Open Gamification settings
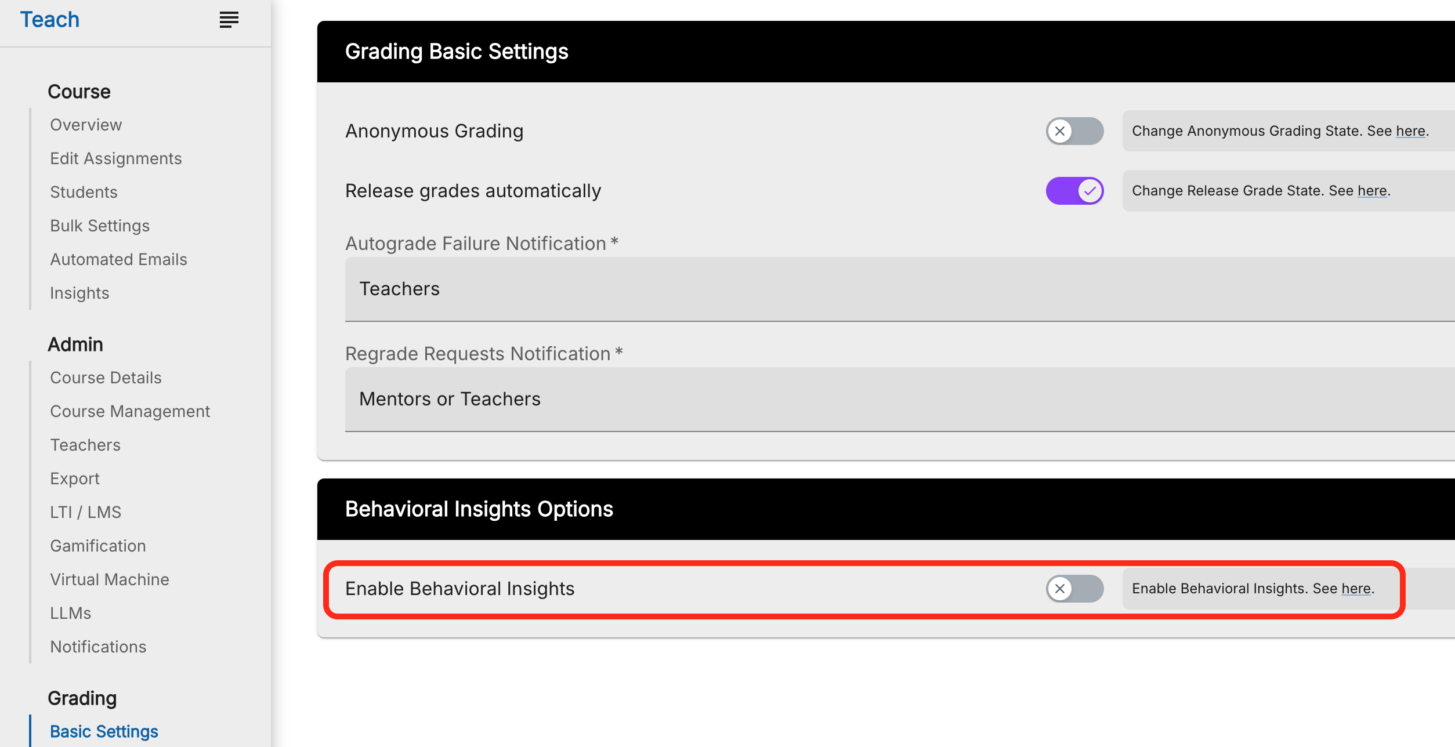This screenshot has height=747, width=1455. [x=98, y=546]
